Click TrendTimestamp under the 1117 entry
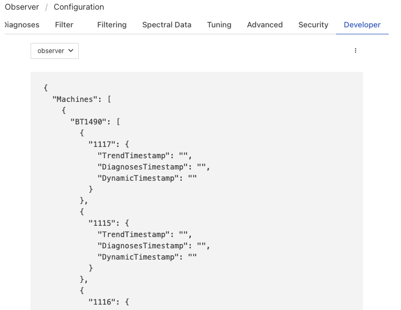The image size is (401, 310). [x=133, y=156]
